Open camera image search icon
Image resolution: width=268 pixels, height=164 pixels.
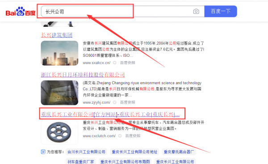coord(196,12)
